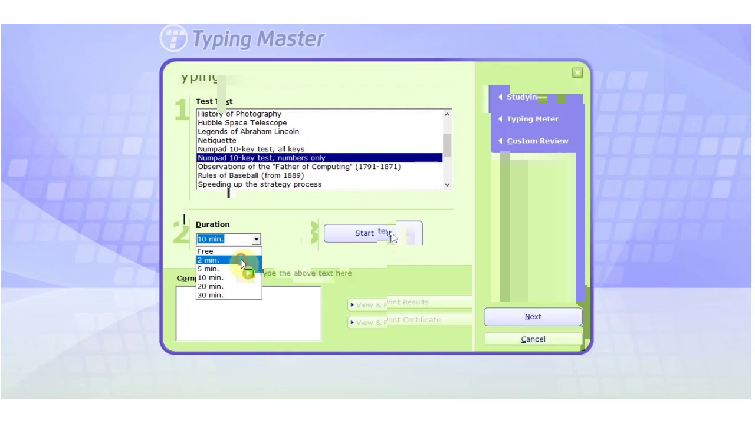Select 'Speeding up the strategy process'
755x424 pixels.
point(319,184)
